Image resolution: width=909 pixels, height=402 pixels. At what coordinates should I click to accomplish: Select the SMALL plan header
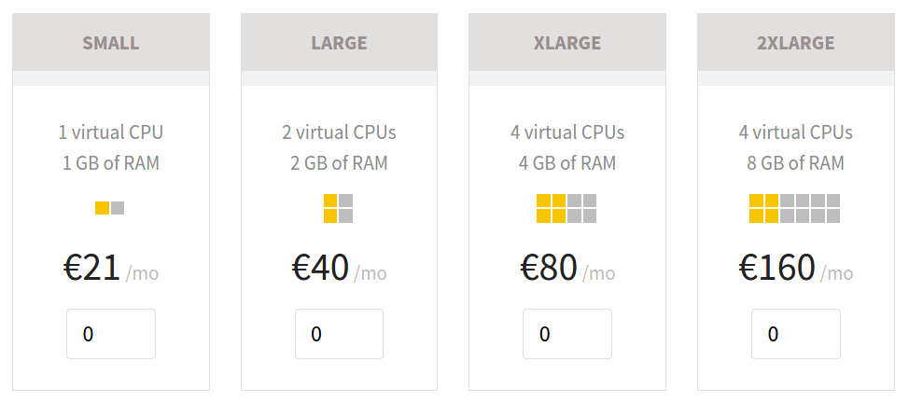(111, 42)
